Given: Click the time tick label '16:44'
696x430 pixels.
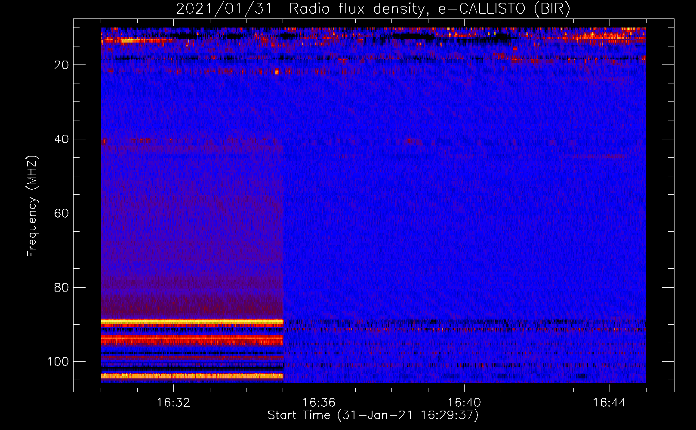Looking at the screenshot, I should click(x=610, y=403).
